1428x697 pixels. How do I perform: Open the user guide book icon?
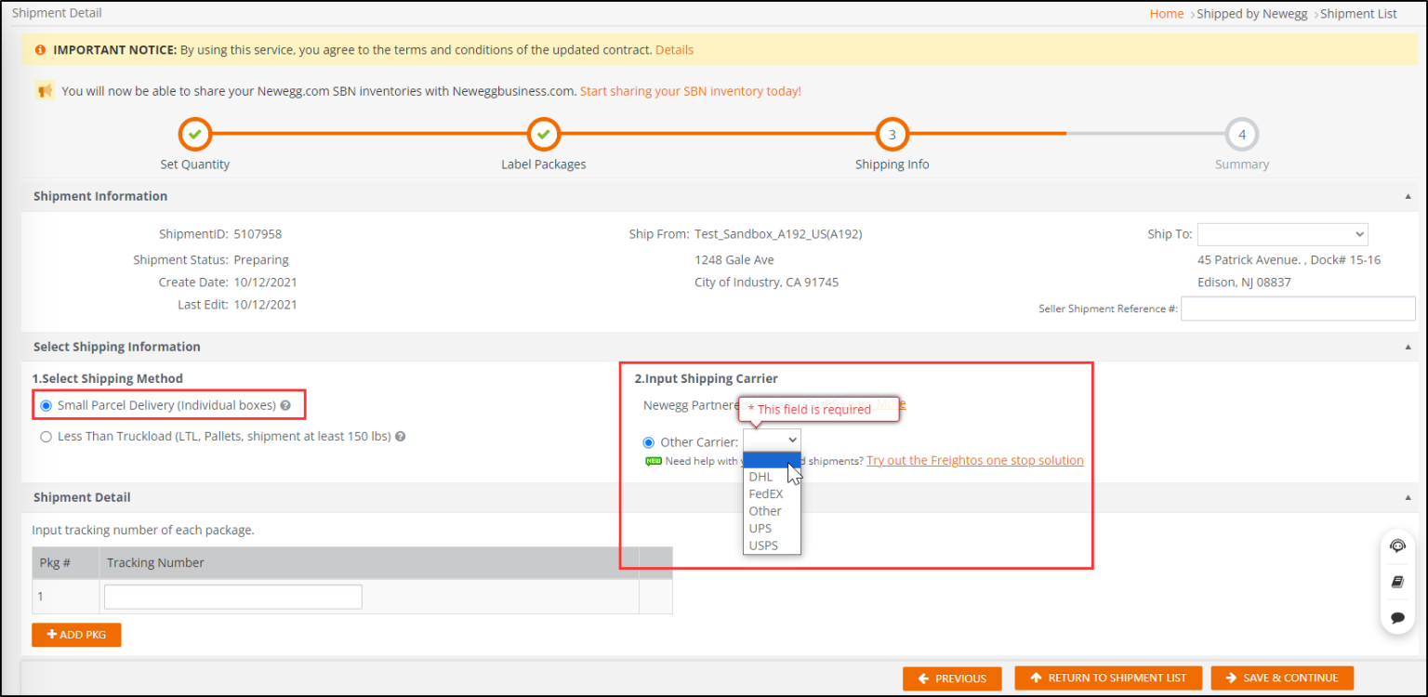(x=1397, y=582)
